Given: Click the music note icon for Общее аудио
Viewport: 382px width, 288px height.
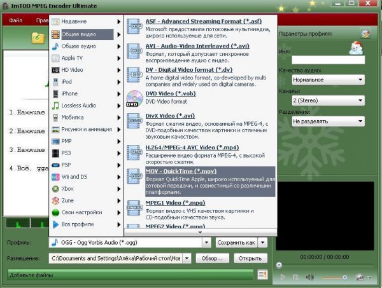Looking at the screenshot, I should [55, 46].
